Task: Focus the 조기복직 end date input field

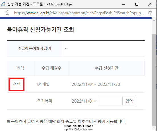Action: (x=110, y=101)
